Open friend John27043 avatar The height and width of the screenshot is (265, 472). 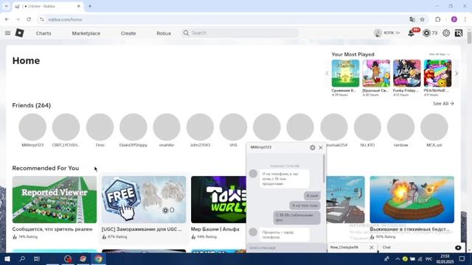click(x=200, y=127)
